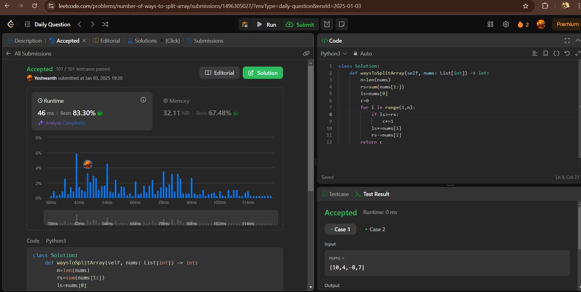
Task: Pick a random question shuffle icon
Action: click(x=105, y=24)
